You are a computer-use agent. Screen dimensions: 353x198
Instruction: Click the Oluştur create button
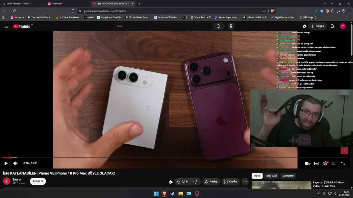coord(317,26)
